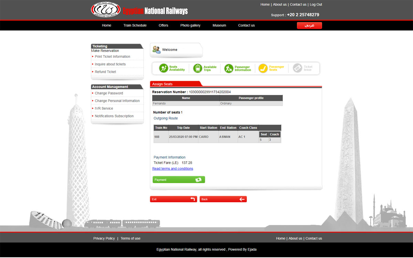The width and height of the screenshot is (413, 258).
Task: Click Home link in top header
Action: pyautogui.click(x=265, y=4)
